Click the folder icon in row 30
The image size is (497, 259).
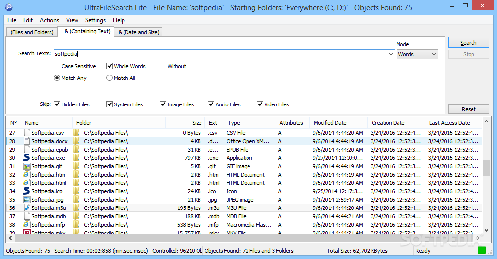[76, 158]
